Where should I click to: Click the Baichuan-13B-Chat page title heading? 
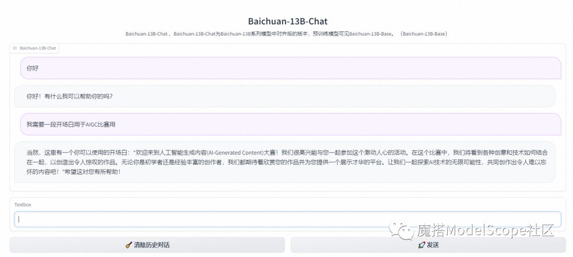(288, 21)
